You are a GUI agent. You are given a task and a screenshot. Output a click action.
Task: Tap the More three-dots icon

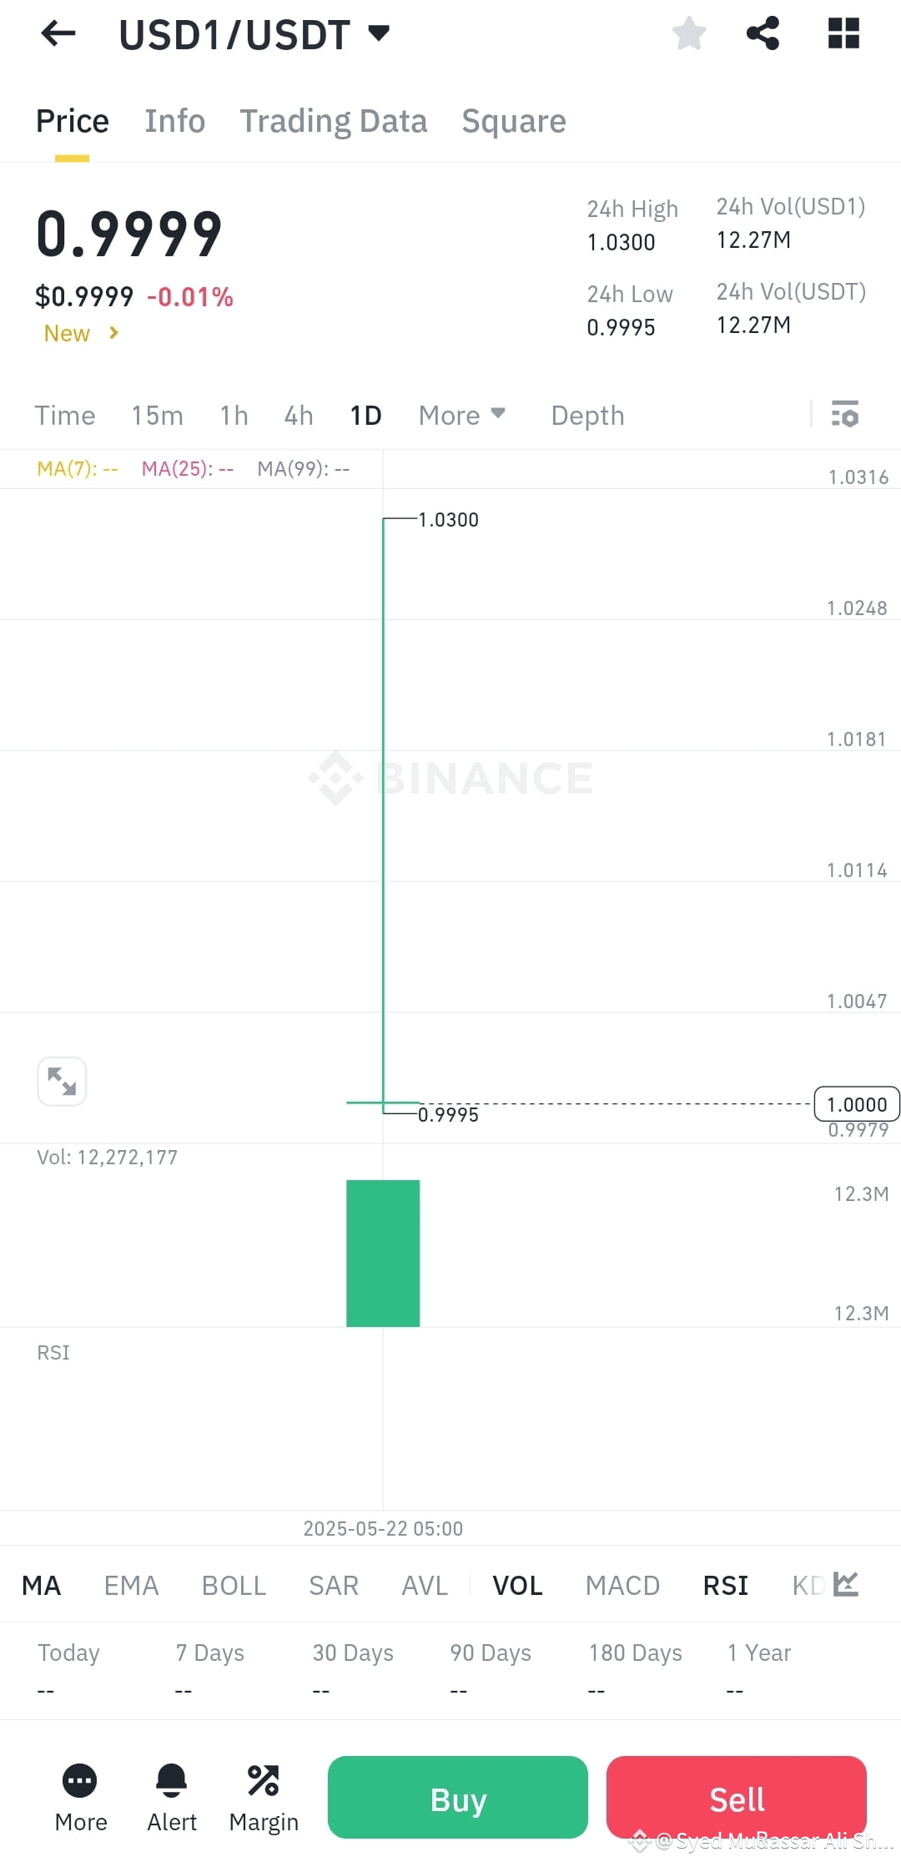click(x=80, y=1780)
